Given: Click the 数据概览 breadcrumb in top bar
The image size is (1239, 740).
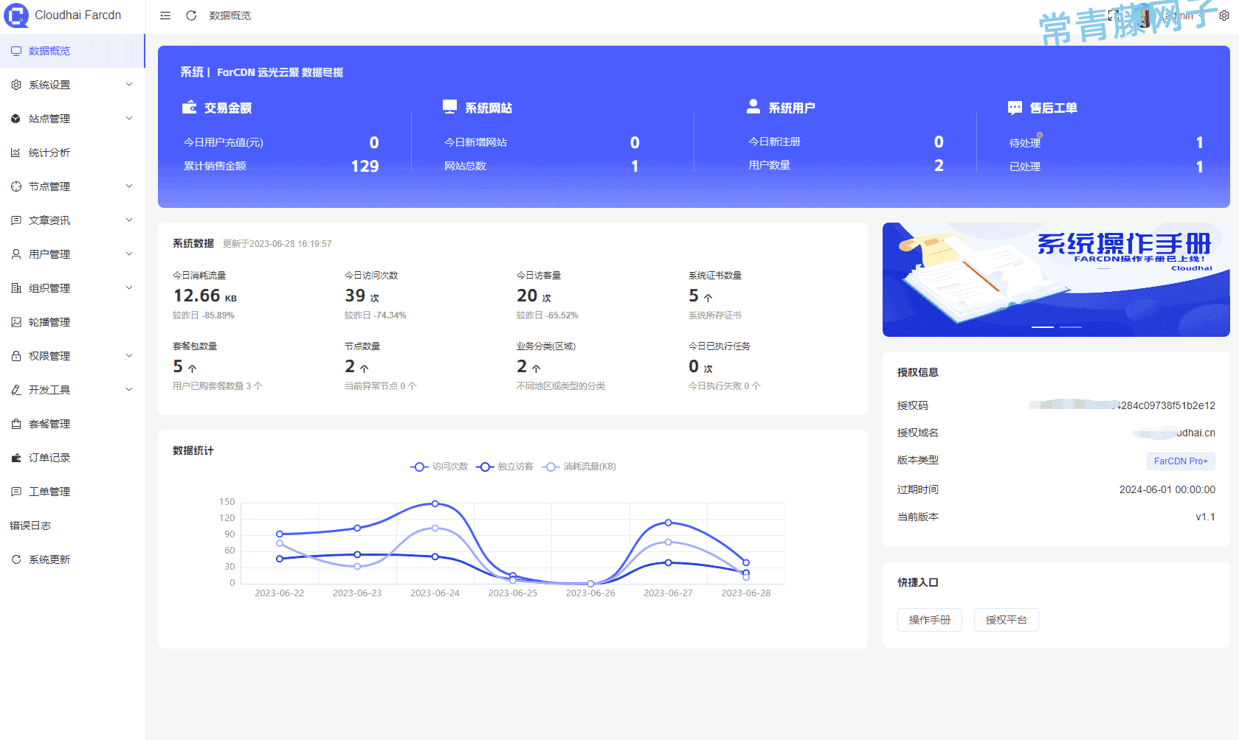Looking at the screenshot, I should 230,15.
